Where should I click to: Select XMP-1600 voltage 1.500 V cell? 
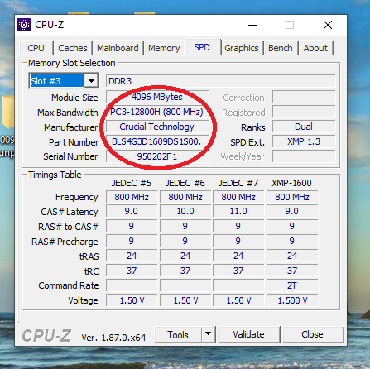(292, 300)
